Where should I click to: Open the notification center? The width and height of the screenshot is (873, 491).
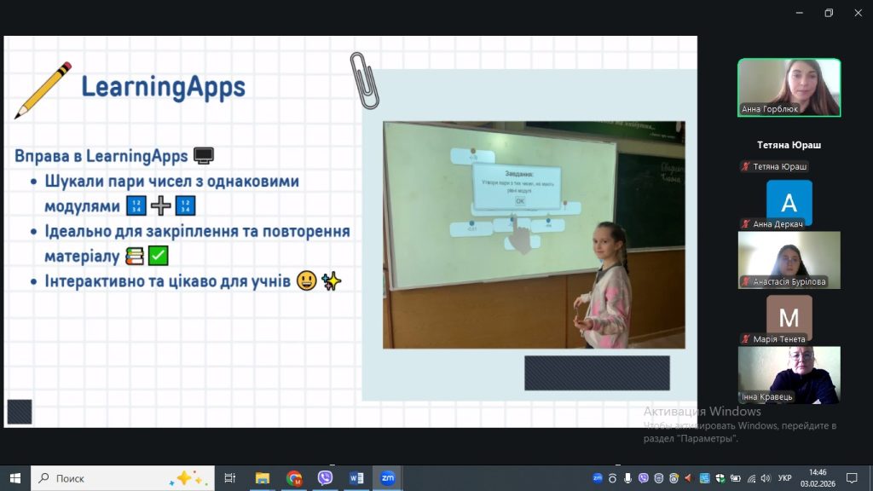click(x=851, y=478)
